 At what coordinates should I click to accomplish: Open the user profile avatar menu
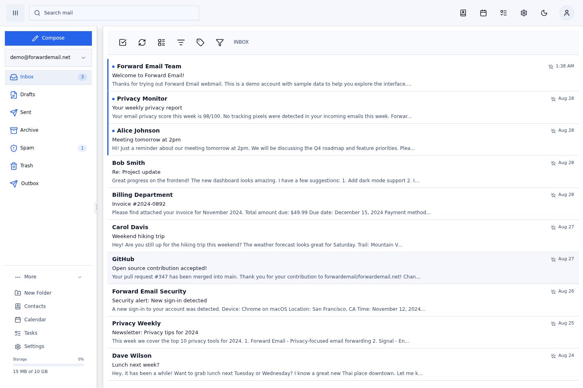(x=567, y=13)
